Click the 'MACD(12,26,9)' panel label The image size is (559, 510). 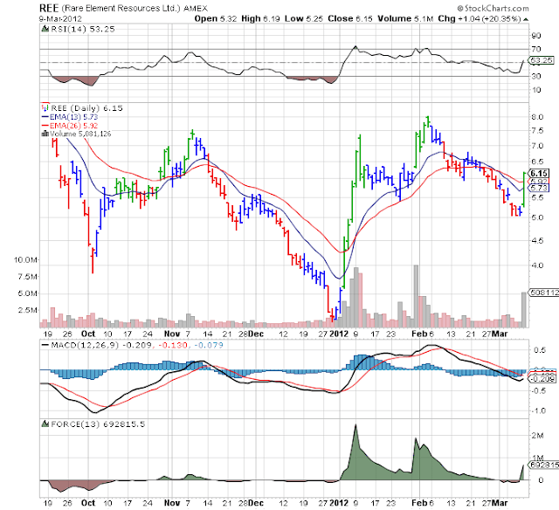(x=85, y=345)
